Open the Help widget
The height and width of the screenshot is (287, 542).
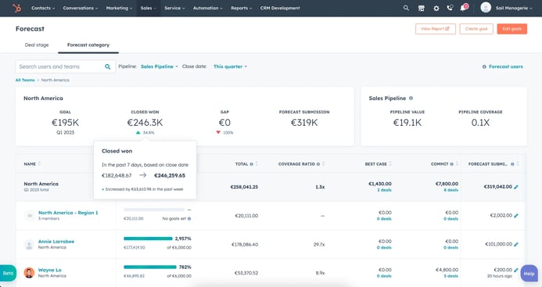[x=529, y=274]
